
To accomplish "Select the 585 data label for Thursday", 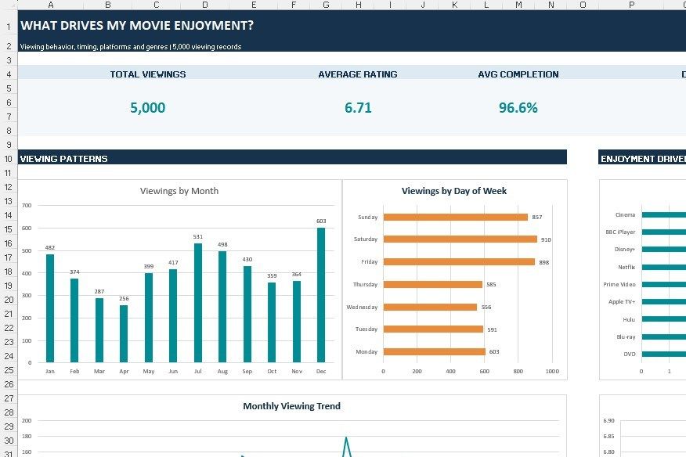I will point(491,284).
